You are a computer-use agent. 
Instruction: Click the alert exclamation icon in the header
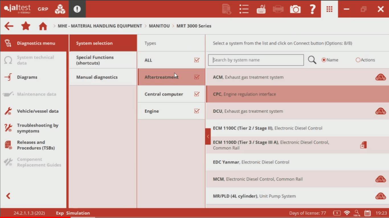[77, 9]
